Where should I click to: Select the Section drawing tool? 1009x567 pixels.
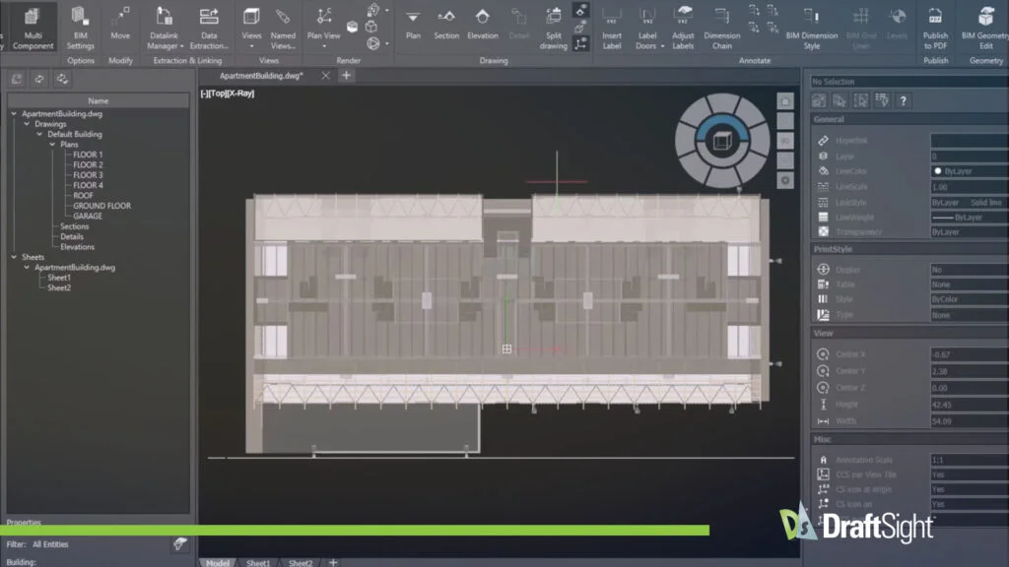446,24
